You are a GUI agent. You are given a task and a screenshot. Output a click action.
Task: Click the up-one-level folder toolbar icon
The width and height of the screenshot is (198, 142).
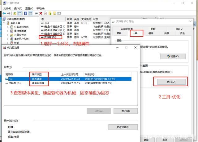coord(15,13)
